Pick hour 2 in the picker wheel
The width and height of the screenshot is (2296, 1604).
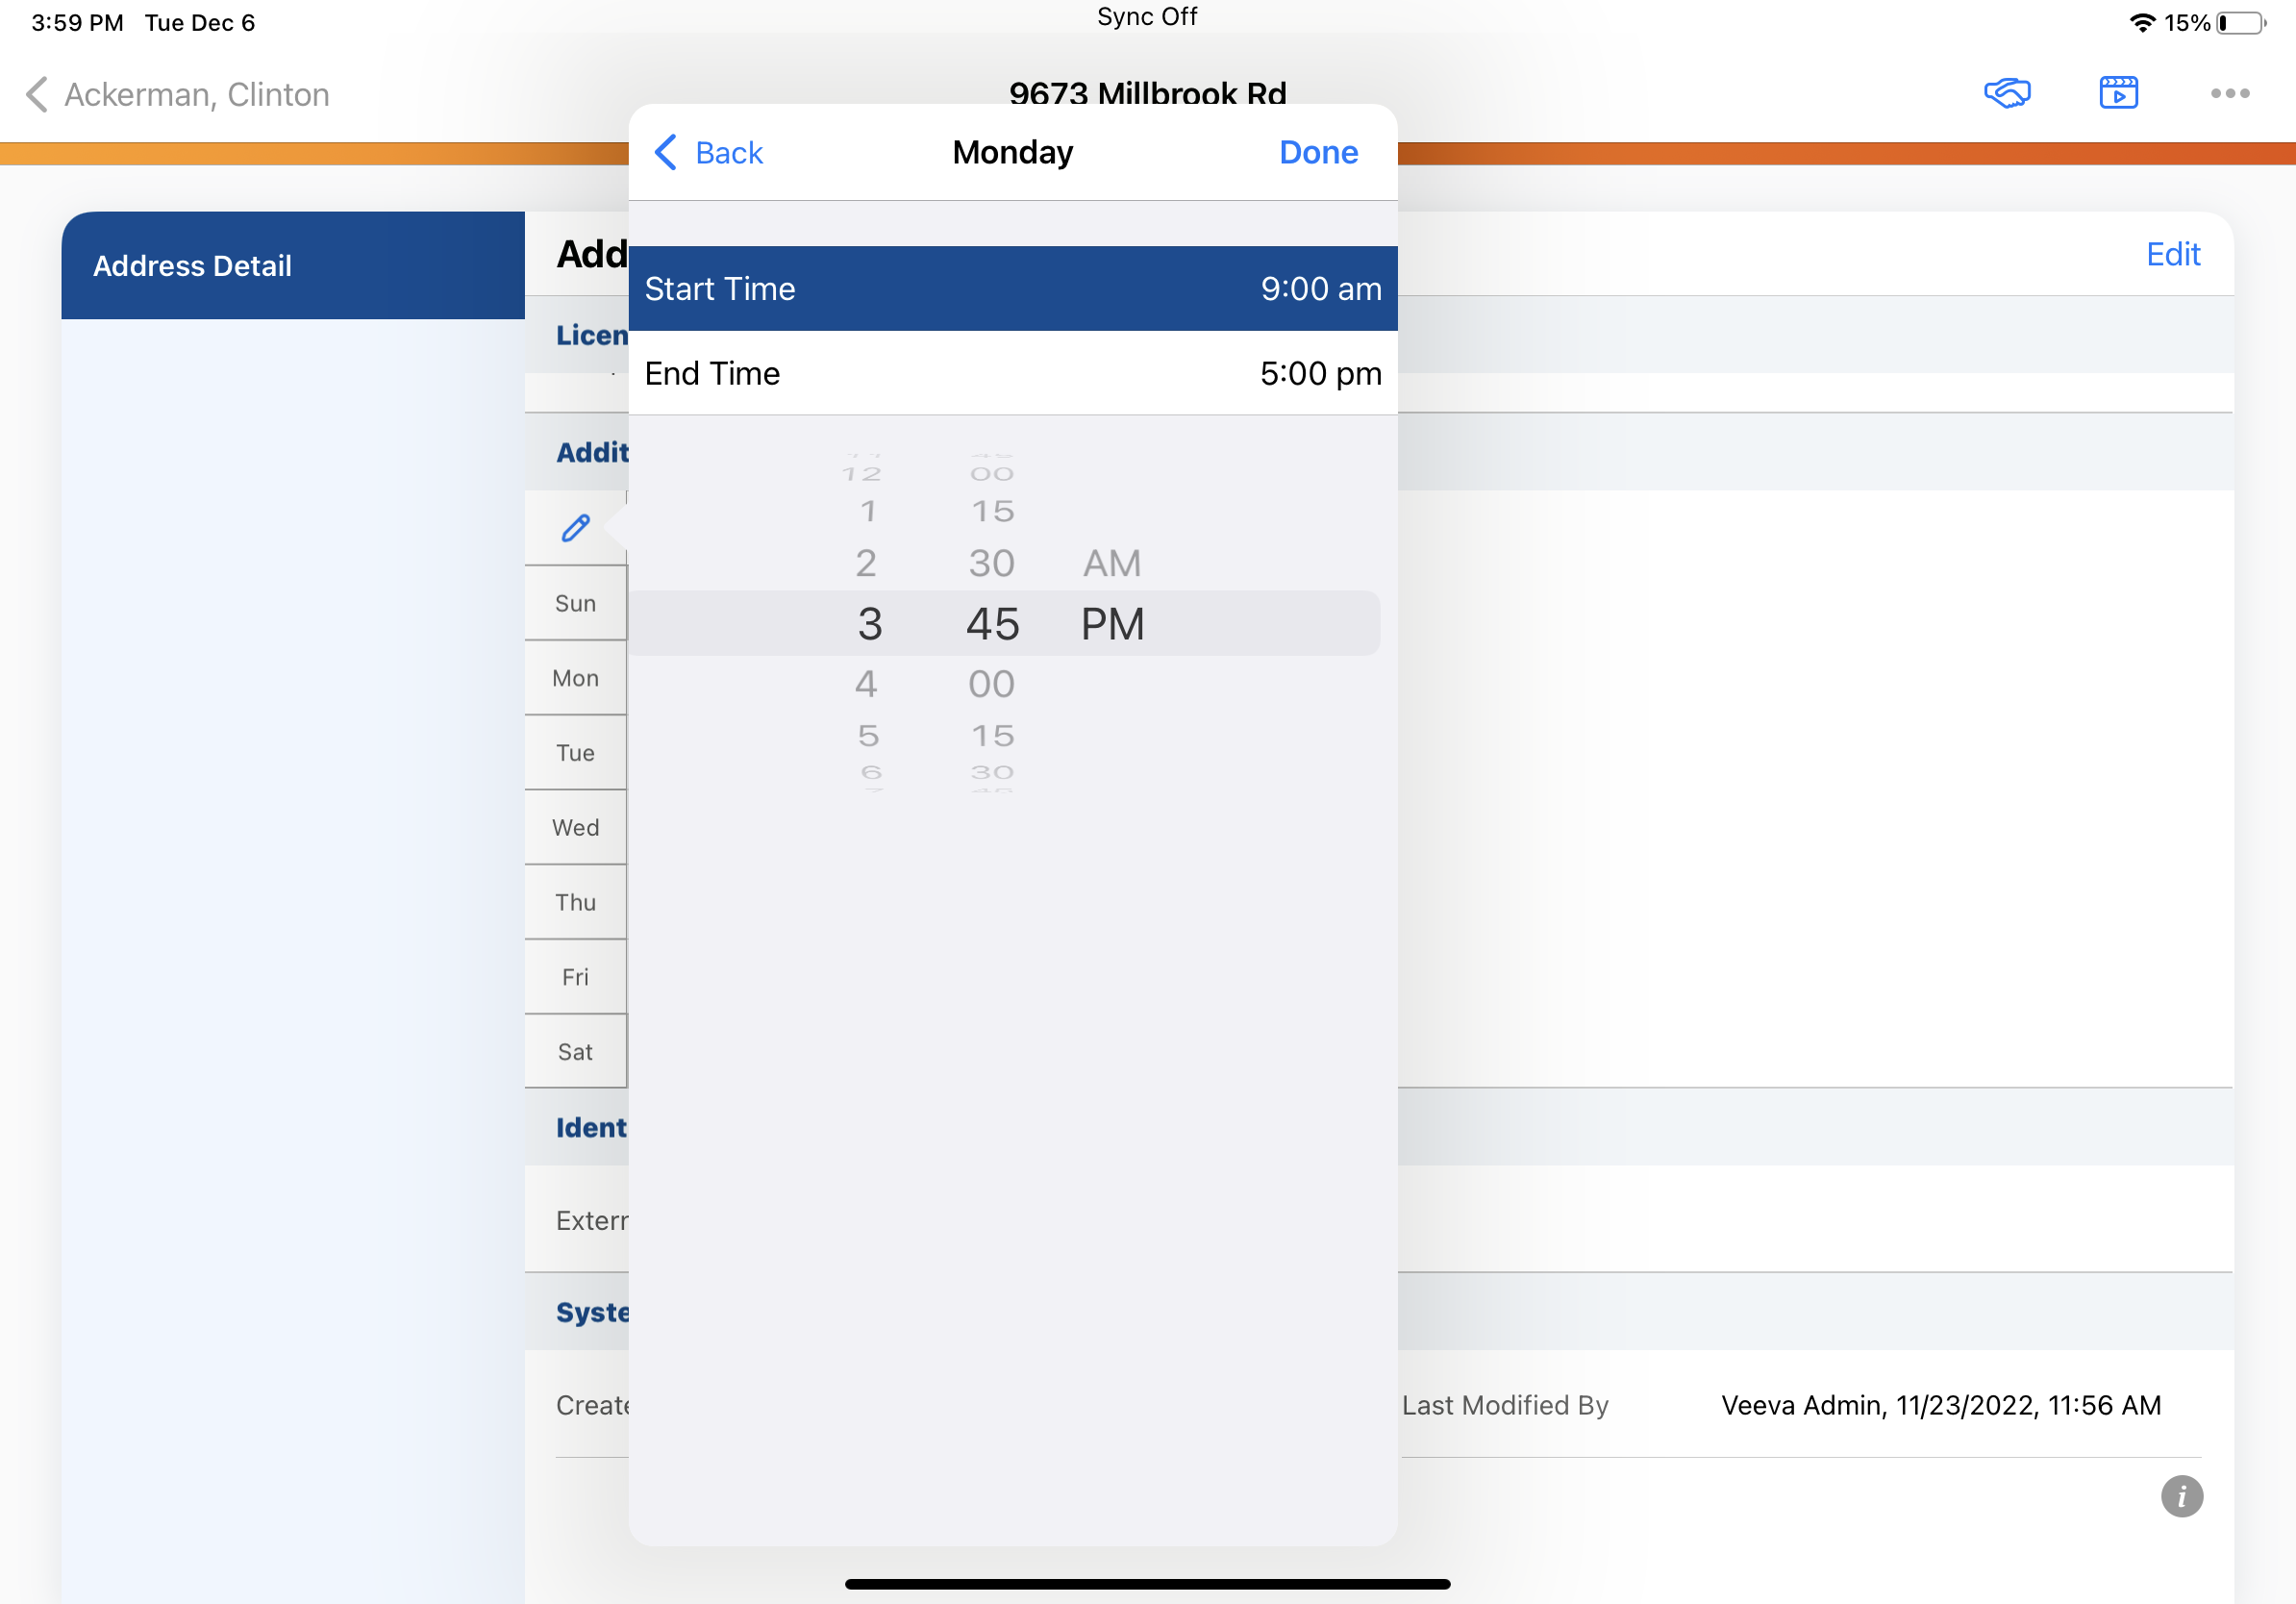866,563
